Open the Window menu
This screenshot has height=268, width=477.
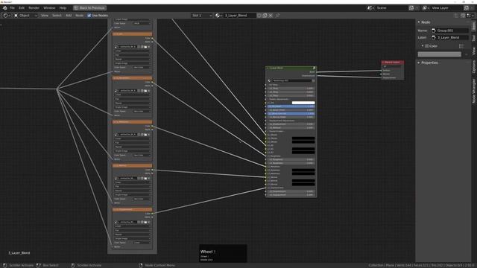[49, 8]
